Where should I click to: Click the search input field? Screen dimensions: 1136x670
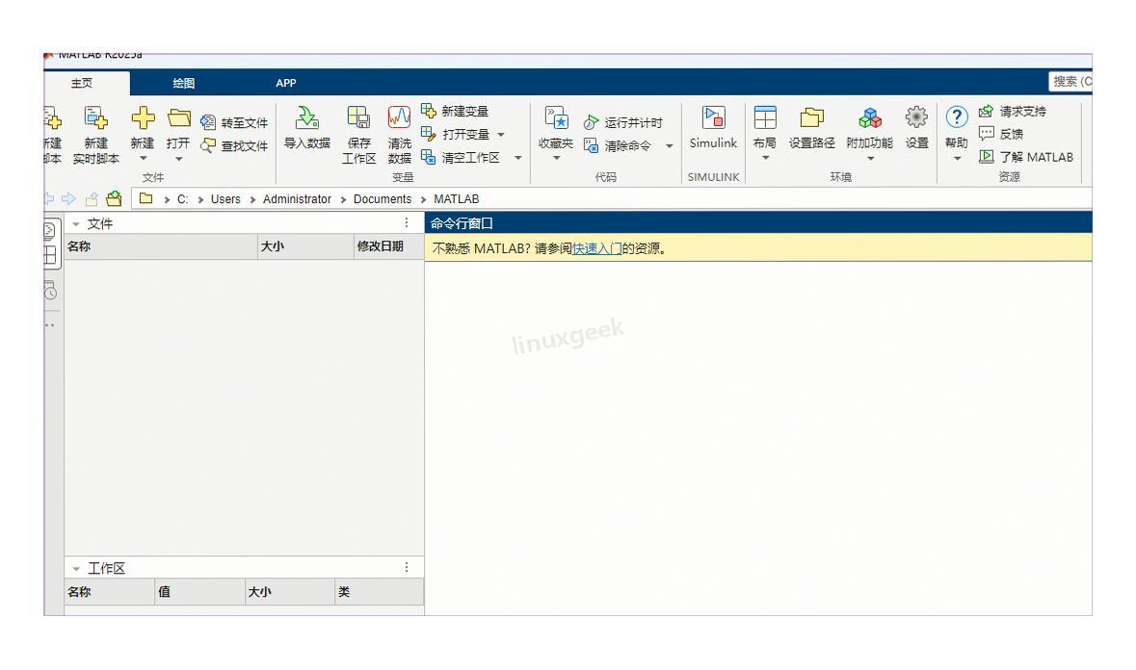click(x=1071, y=82)
